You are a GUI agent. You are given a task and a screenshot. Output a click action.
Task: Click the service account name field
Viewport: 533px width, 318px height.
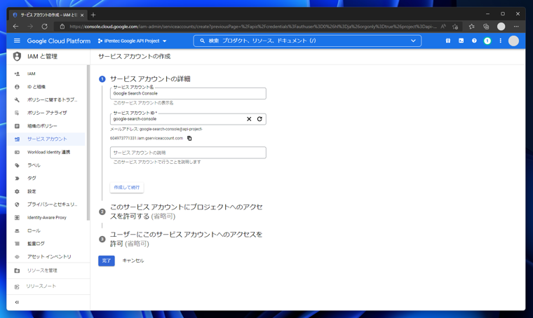click(x=188, y=93)
